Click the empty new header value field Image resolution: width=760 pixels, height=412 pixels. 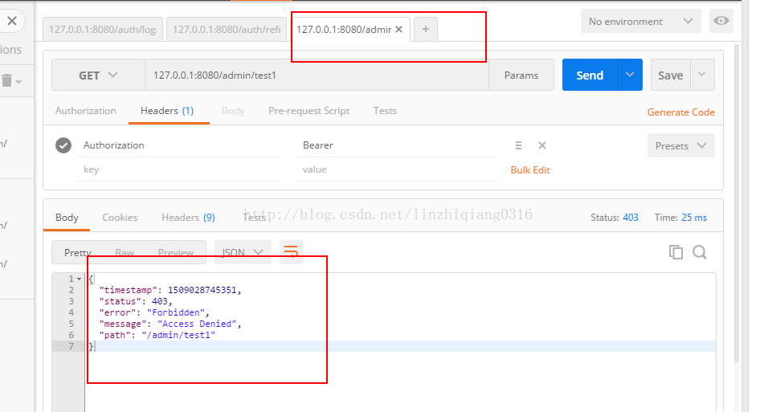pyautogui.click(x=397, y=169)
